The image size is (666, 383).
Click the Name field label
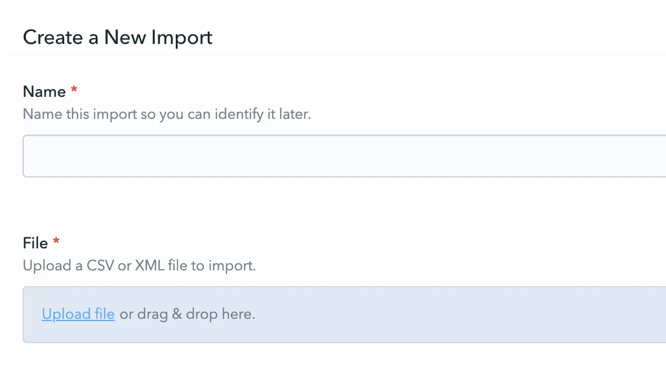pos(45,91)
